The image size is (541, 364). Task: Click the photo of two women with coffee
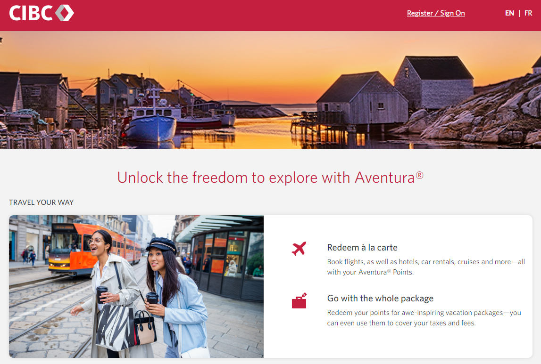tap(136, 286)
